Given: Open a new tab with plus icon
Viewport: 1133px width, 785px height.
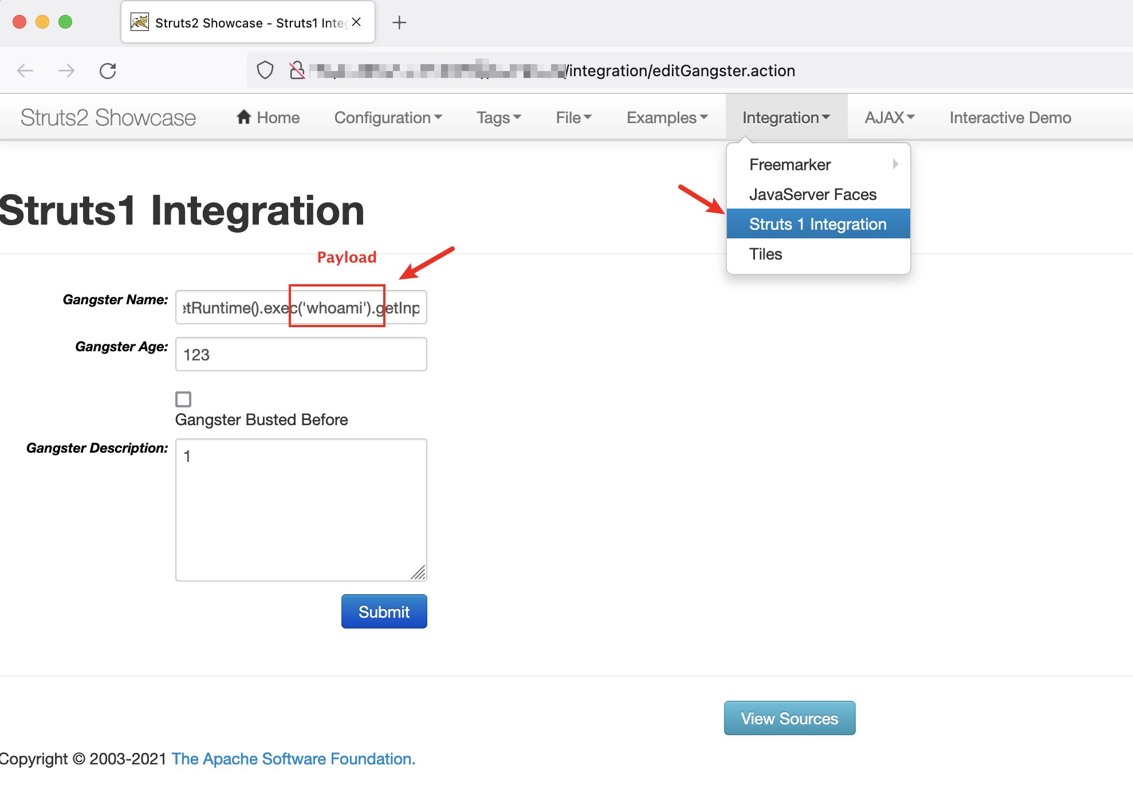Looking at the screenshot, I should pos(399,22).
